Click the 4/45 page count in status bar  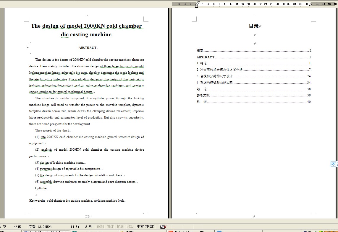coord(17,227)
